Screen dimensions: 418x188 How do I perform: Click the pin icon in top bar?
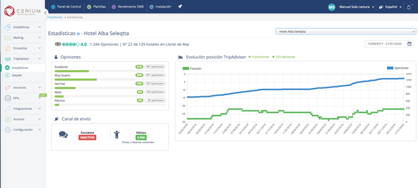tap(180, 7)
